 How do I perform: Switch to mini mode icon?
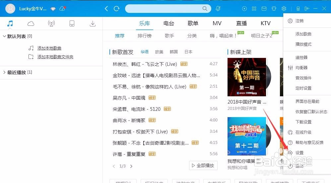(298, 9)
